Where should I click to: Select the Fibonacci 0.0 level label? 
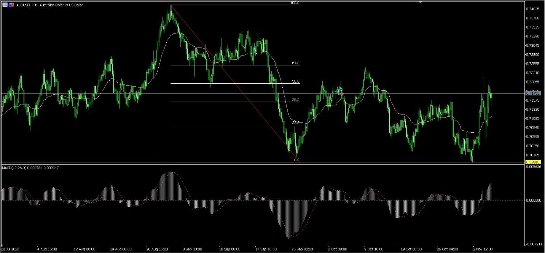point(297,160)
